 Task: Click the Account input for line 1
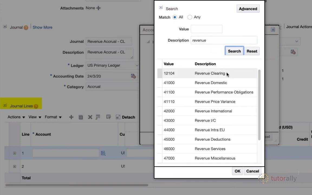(x=66, y=153)
